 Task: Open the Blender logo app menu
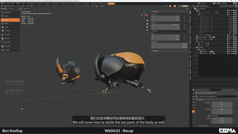click(1, 3)
